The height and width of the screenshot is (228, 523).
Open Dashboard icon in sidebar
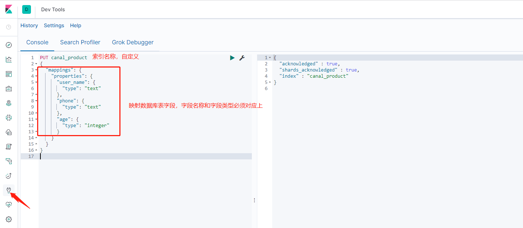(x=9, y=74)
